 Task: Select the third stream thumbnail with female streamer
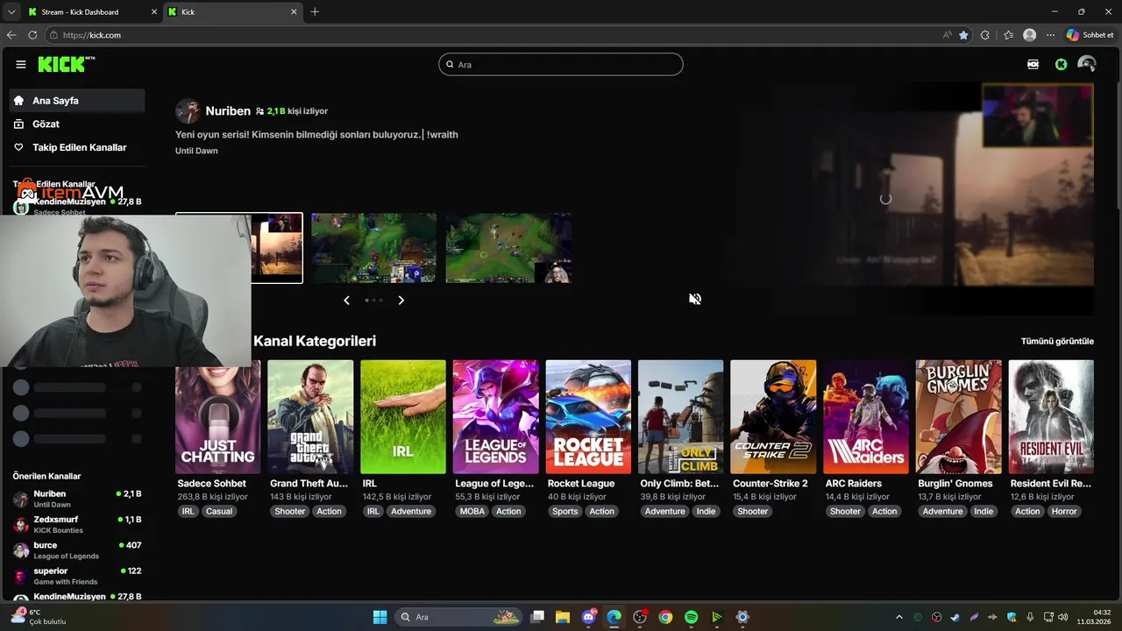pos(508,248)
